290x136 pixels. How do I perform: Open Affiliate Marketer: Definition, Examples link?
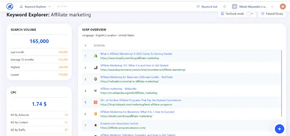pyautogui.click(x=138, y=135)
